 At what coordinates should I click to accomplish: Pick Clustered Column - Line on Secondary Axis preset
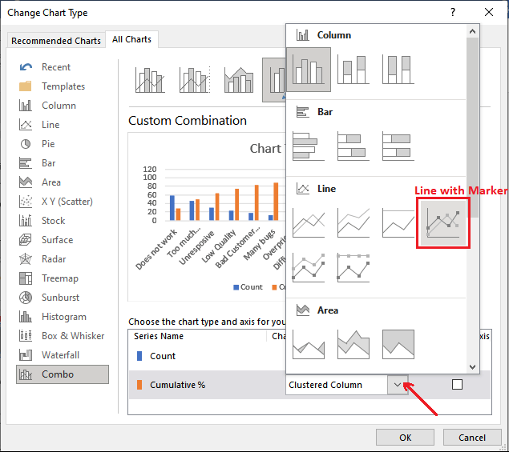(195, 80)
